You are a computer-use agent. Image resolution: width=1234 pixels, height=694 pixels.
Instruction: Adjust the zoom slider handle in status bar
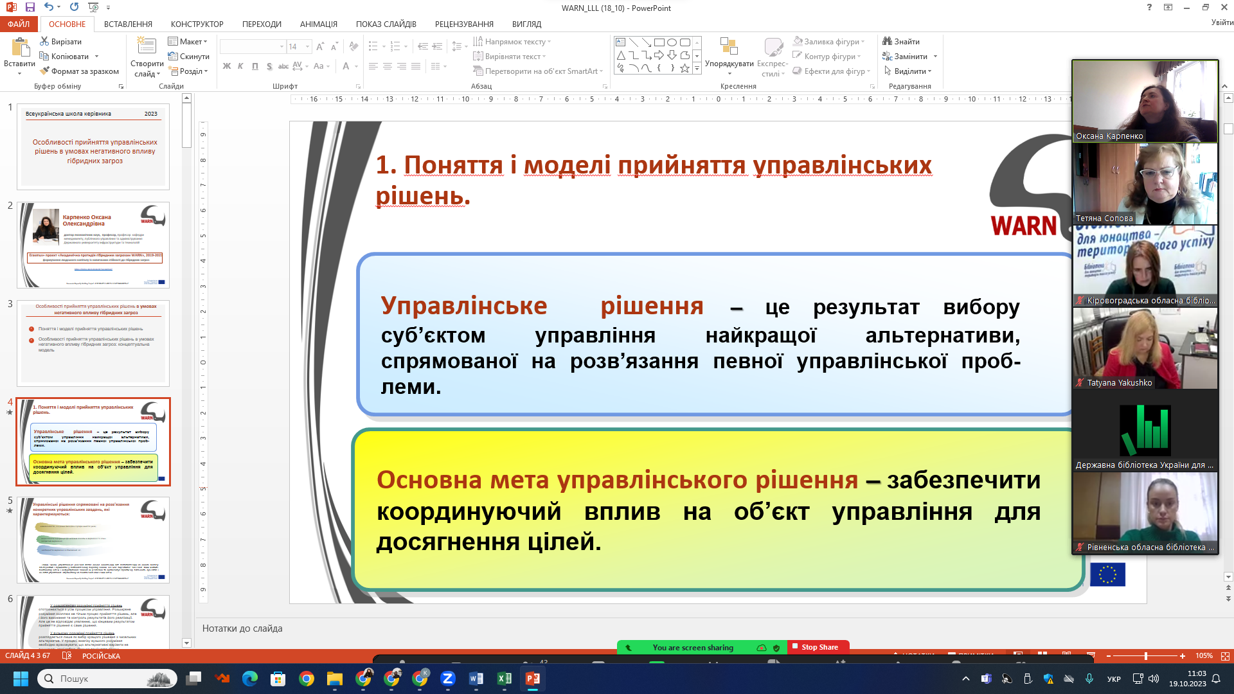[1145, 656]
